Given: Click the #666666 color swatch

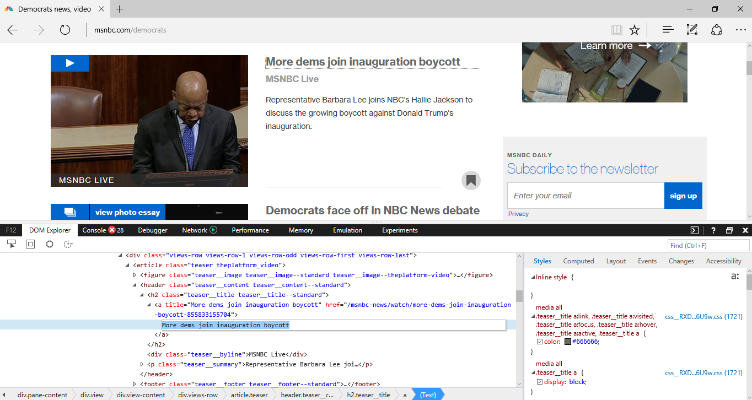Looking at the screenshot, I should (568, 342).
